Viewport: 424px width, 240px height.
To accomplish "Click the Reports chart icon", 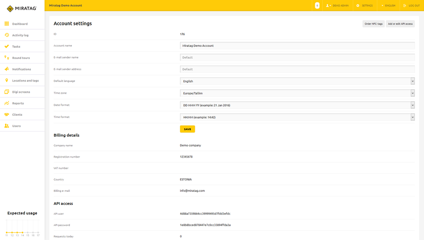I will click(7, 103).
